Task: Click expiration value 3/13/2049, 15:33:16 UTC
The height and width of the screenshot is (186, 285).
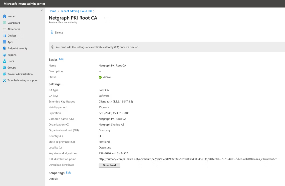Action: tap(114, 113)
